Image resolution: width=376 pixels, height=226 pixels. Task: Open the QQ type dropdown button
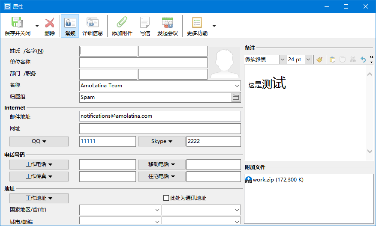click(39, 141)
